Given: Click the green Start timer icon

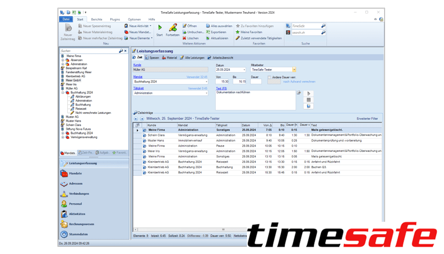Looking at the screenshot, I should tap(160, 28).
